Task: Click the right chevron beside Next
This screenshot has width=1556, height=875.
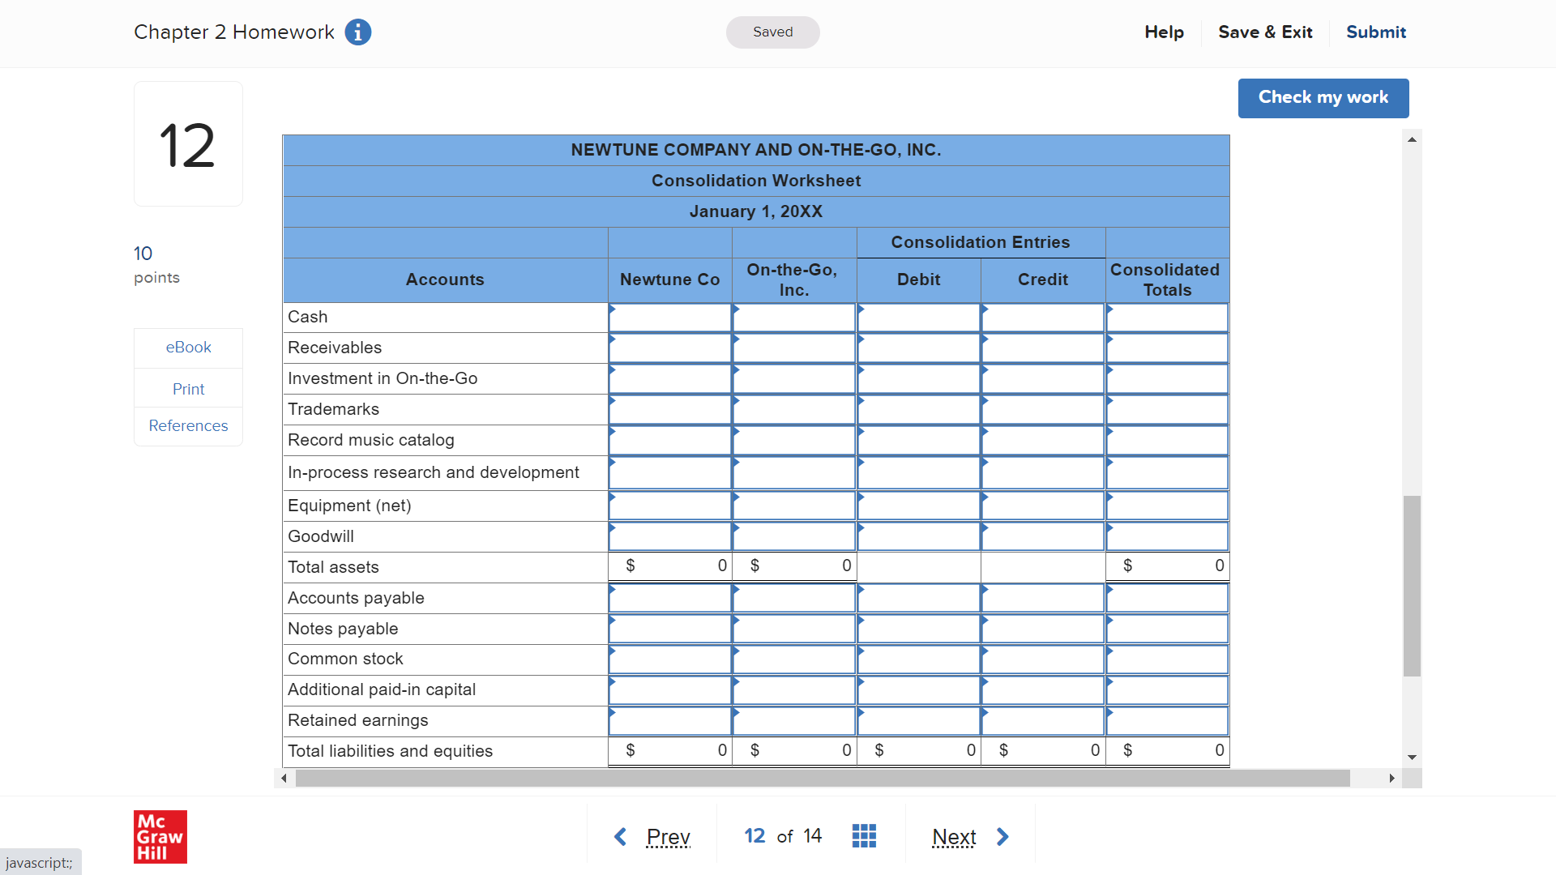Action: [1002, 836]
